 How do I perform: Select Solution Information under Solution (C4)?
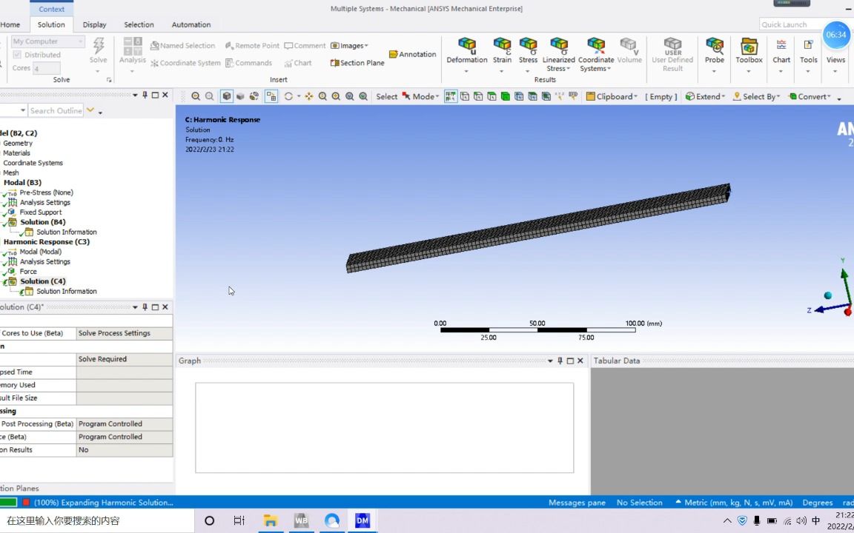click(66, 291)
